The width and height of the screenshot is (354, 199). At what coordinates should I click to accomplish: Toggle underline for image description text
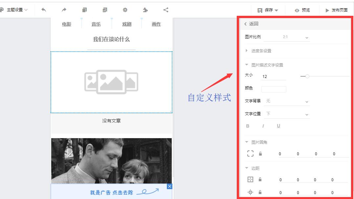click(x=278, y=126)
